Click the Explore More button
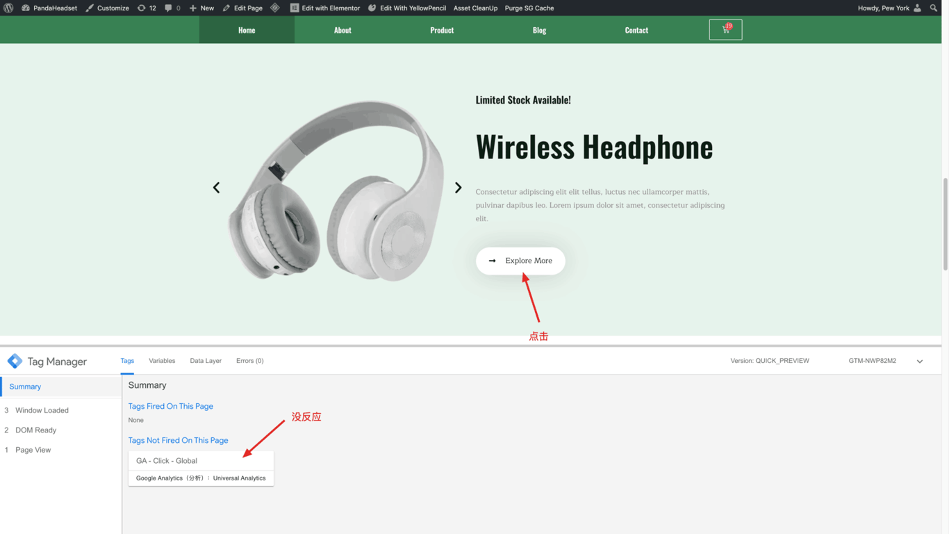The height and width of the screenshot is (534, 949). [520, 261]
